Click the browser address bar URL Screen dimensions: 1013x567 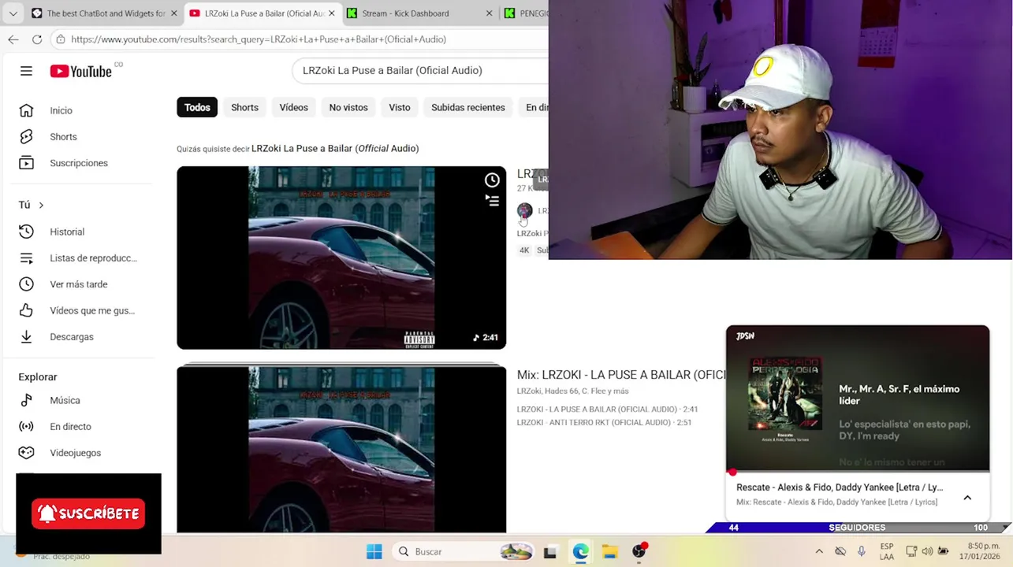tap(259, 39)
